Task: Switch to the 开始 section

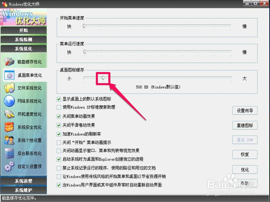Action: point(24,30)
